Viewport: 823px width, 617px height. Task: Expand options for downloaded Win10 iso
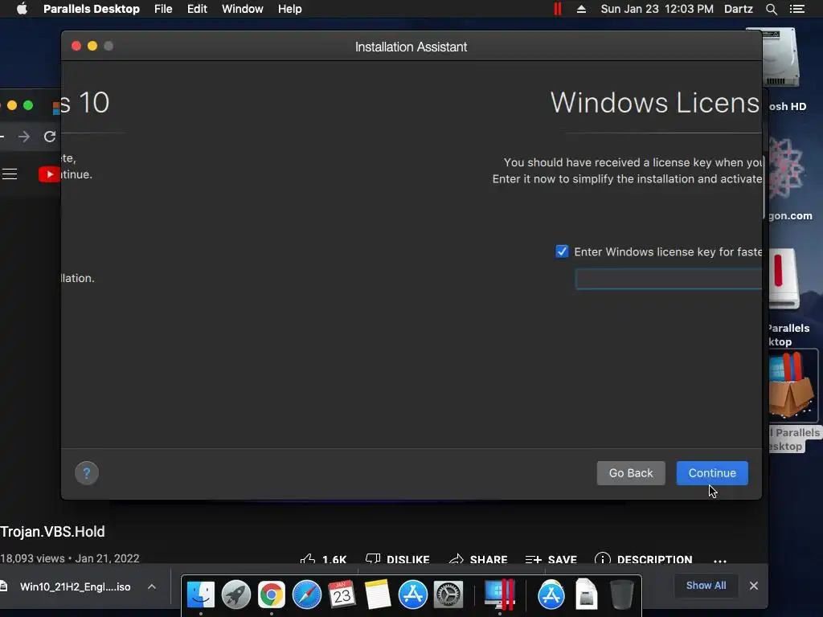[152, 586]
